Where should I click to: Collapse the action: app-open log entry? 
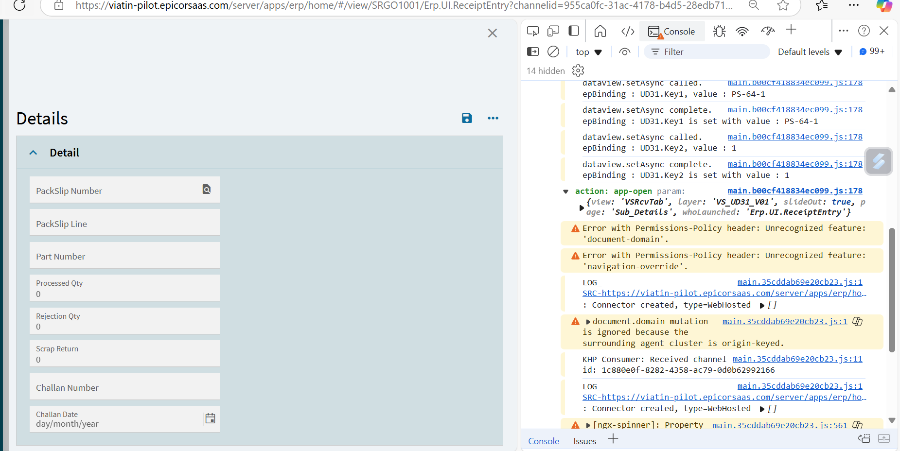565,191
